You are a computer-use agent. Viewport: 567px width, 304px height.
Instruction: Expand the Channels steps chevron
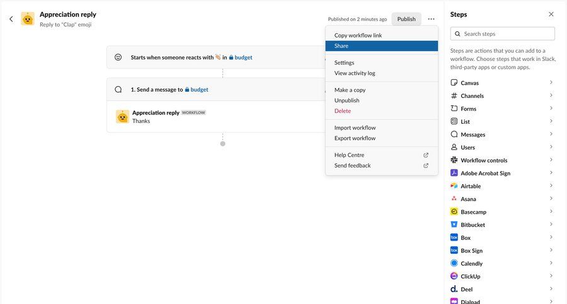pyautogui.click(x=551, y=95)
